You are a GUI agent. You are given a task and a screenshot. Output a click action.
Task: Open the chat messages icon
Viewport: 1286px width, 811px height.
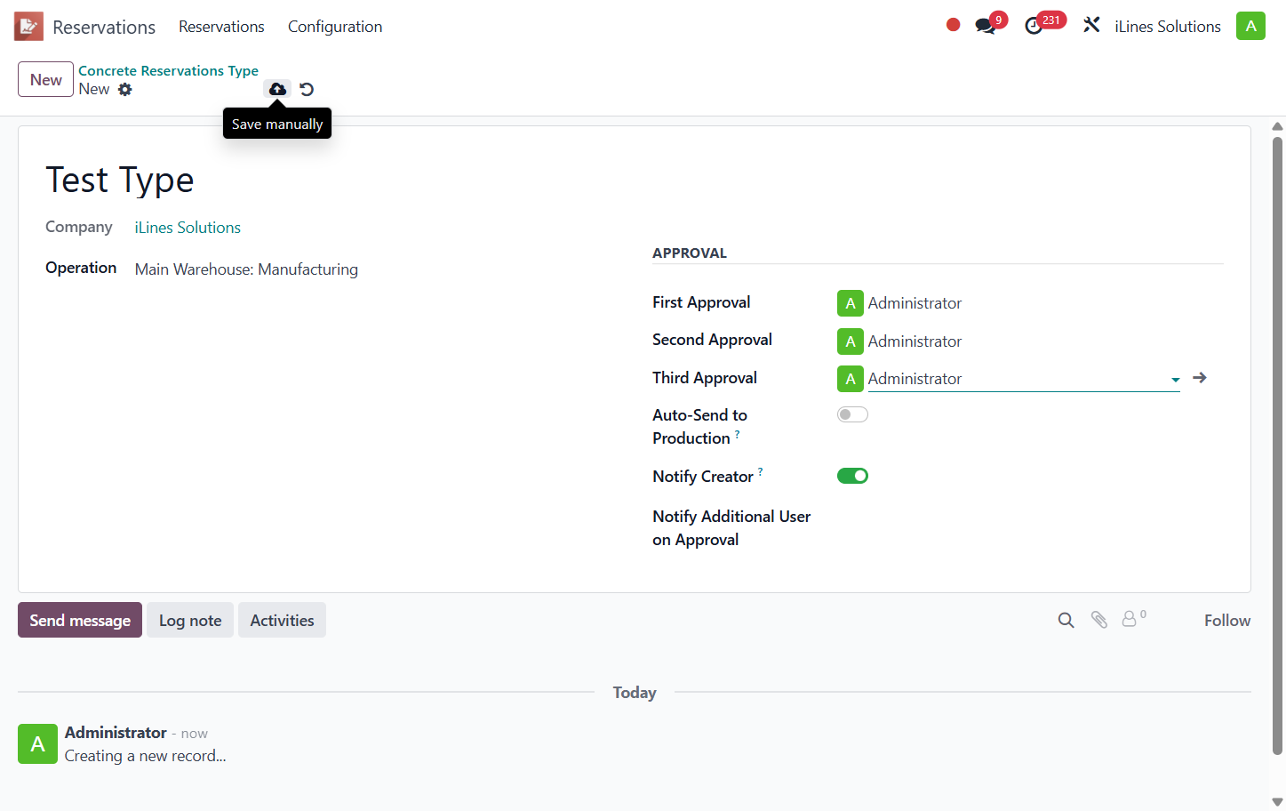coord(986,26)
